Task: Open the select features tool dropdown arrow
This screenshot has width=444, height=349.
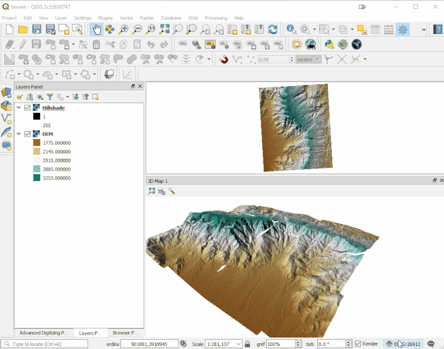Action: [x=333, y=29]
